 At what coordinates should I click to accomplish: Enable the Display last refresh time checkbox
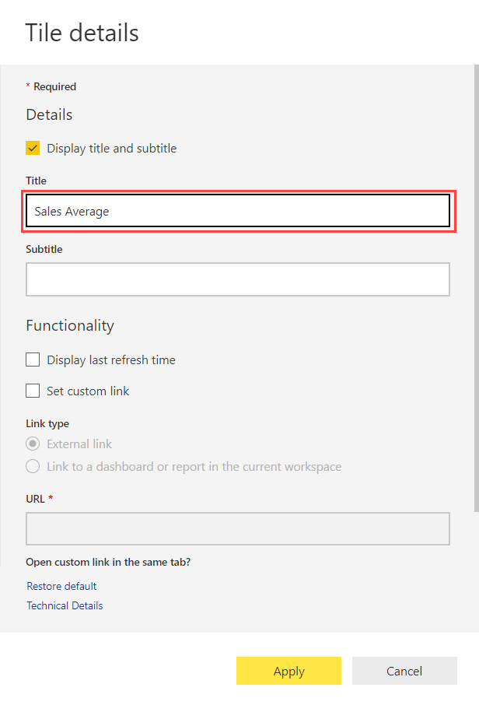coord(33,360)
